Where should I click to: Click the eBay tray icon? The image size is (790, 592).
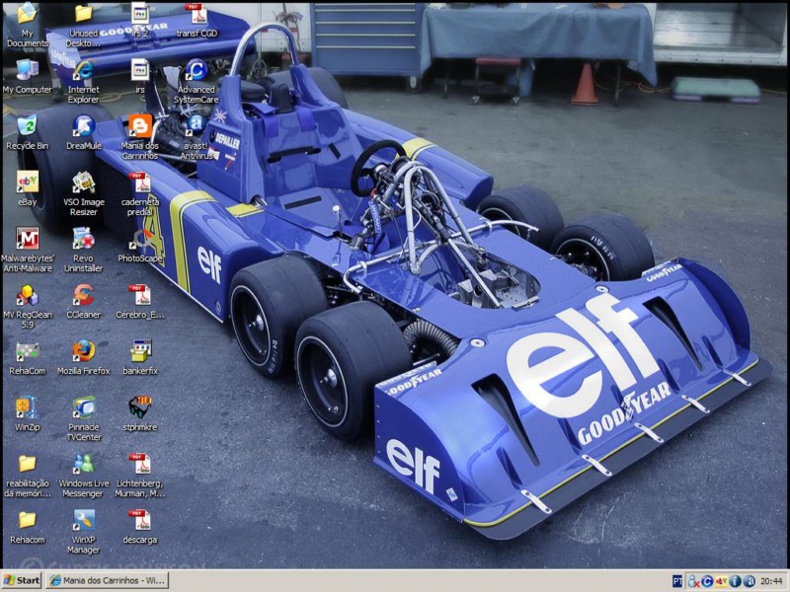(x=722, y=581)
